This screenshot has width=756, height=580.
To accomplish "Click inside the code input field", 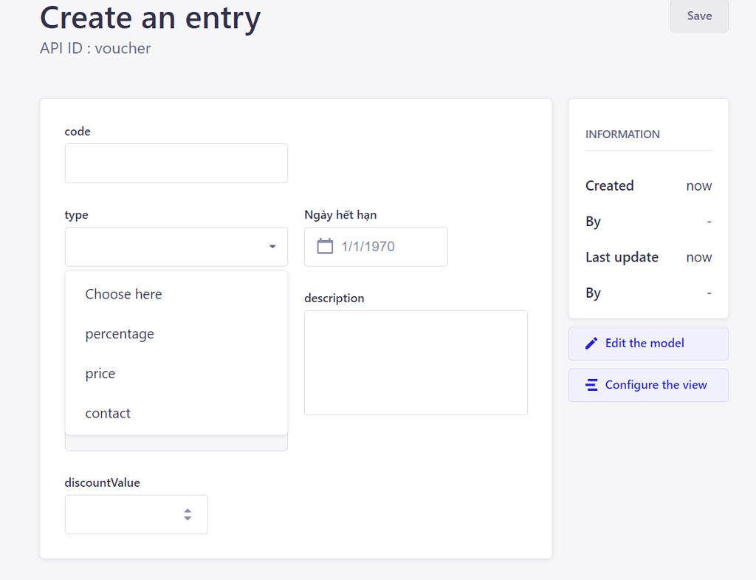I will pyautogui.click(x=176, y=163).
